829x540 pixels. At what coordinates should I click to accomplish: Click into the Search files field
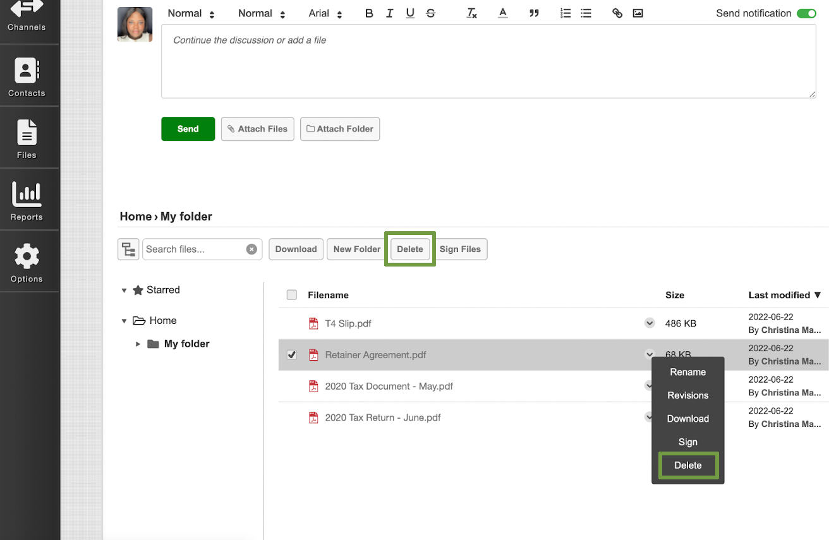click(193, 249)
